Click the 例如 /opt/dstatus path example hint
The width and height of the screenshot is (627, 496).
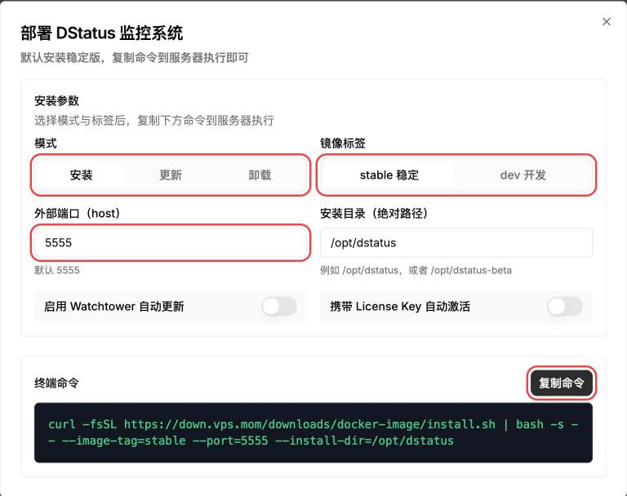point(416,270)
